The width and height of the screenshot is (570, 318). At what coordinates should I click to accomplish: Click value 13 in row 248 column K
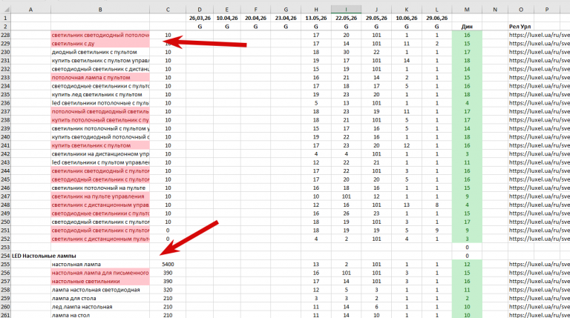407,205
